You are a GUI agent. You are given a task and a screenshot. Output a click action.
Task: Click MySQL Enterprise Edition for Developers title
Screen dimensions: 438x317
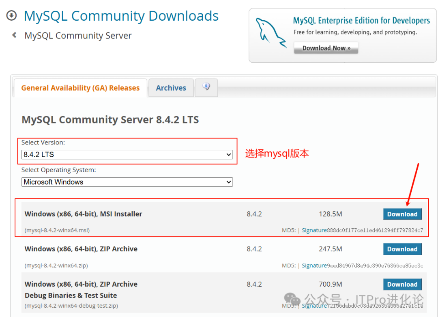361,20
